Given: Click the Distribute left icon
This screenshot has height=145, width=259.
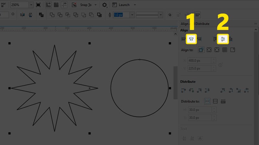Looking at the screenshot, I should [184, 90].
